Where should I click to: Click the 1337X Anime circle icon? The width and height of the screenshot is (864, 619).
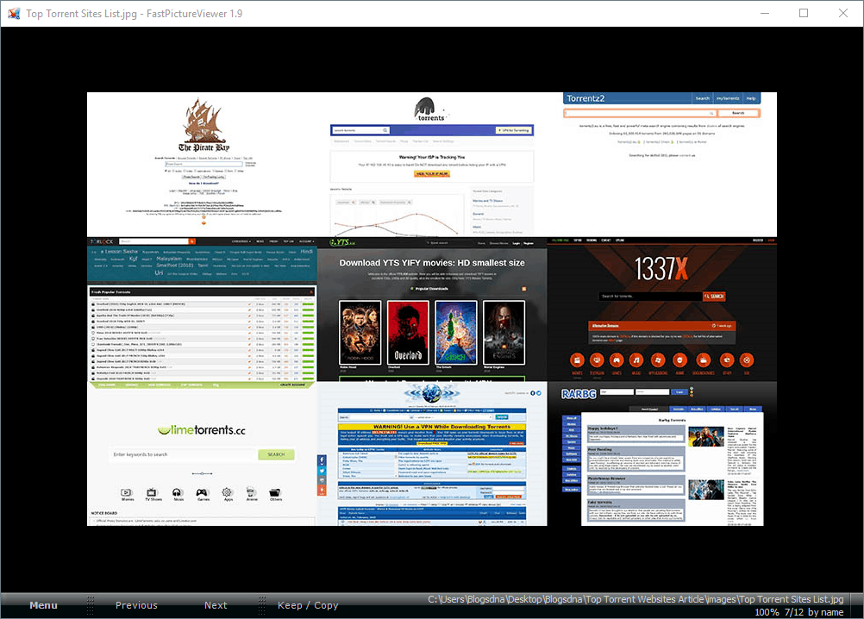pyautogui.click(x=679, y=360)
